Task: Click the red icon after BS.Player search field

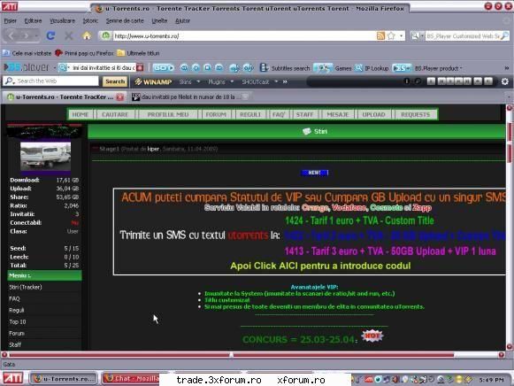Action: tap(140, 67)
